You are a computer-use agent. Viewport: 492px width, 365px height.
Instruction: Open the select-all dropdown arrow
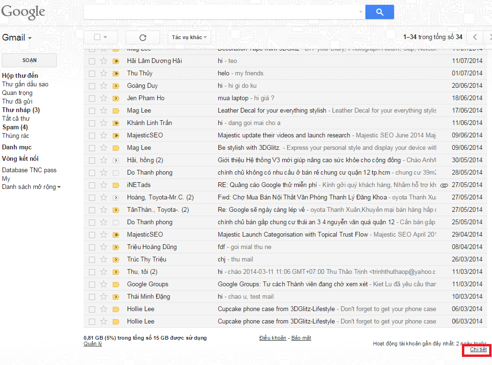click(x=106, y=37)
